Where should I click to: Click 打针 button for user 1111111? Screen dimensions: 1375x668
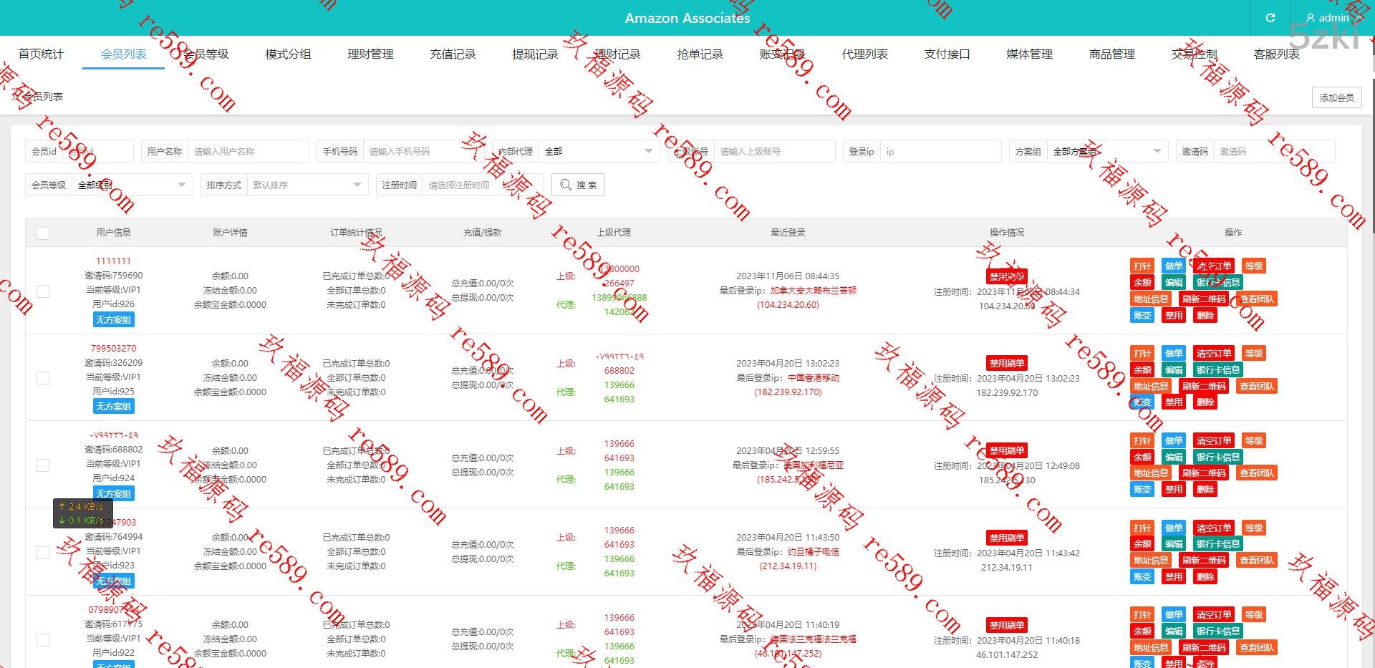1142,266
